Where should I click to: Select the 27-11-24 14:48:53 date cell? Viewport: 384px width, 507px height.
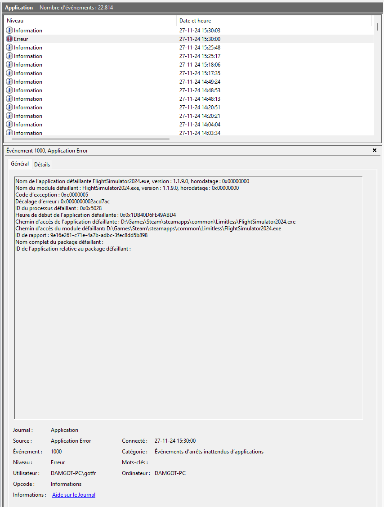[200, 90]
